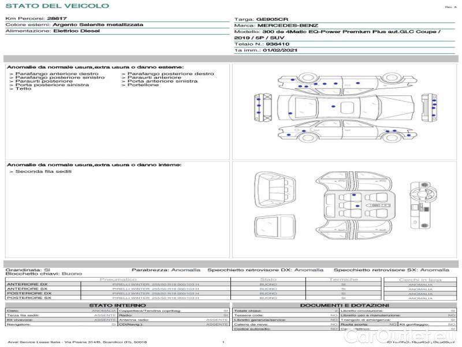
Task: Click "Parabrezza: Anomalia"
Action: tap(166, 270)
